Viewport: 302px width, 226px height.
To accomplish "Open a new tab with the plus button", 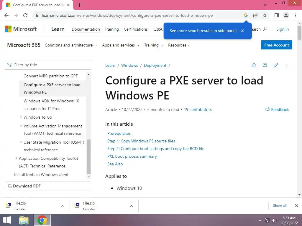I will tap(80, 5).
